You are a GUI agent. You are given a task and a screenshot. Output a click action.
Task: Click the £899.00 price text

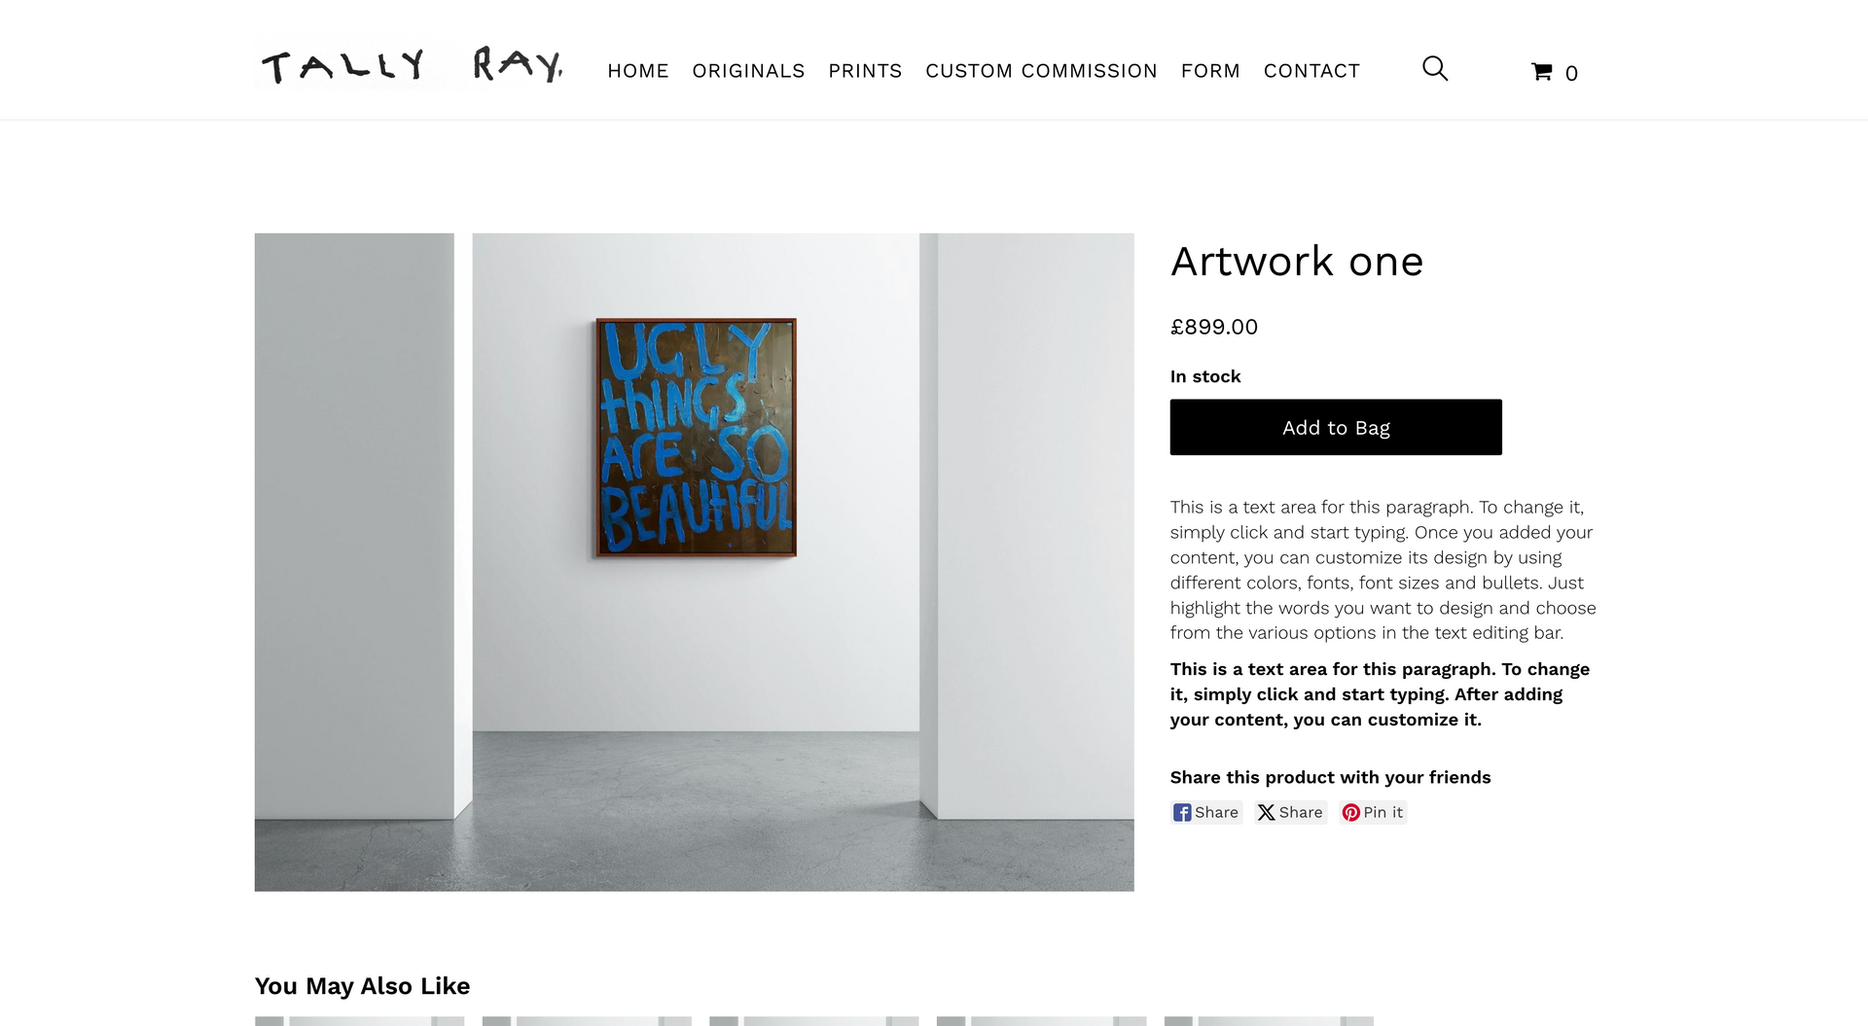click(x=1213, y=327)
